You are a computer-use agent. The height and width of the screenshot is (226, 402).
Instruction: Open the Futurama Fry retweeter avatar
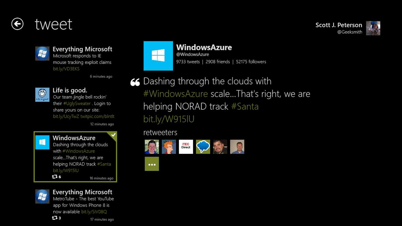pyautogui.click(x=169, y=147)
